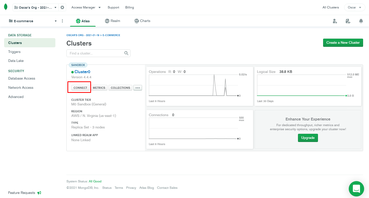369x198 pixels.
Task: Click the search magnifier icon
Action: pyautogui.click(x=126, y=53)
